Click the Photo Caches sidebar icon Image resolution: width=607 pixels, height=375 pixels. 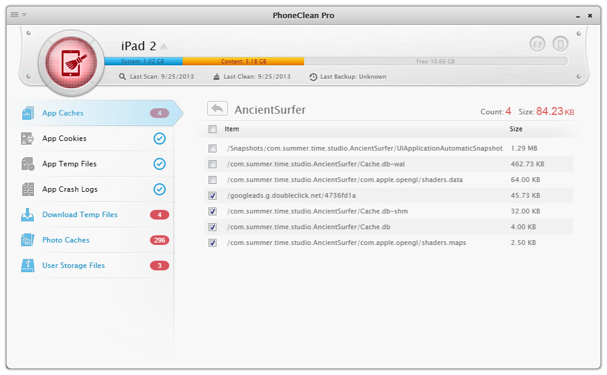[28, 240]
